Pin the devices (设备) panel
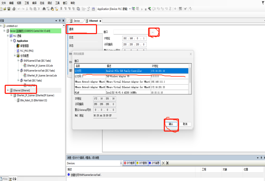The width and height of the screenshot is (265, 181). (x=59, y=21)
